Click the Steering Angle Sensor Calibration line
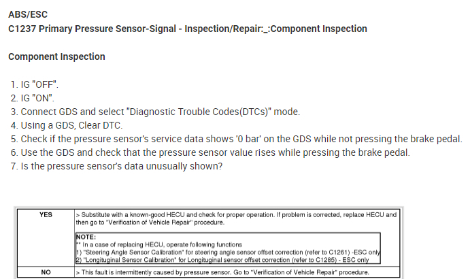Image resolution: width=470 pixels, height=279 pixels. click(226, 251)
